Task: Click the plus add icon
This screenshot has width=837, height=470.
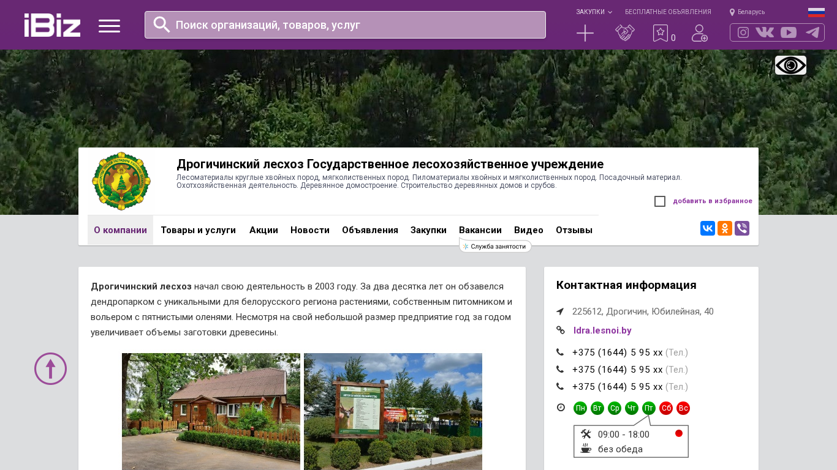Action: coord(585,33)
